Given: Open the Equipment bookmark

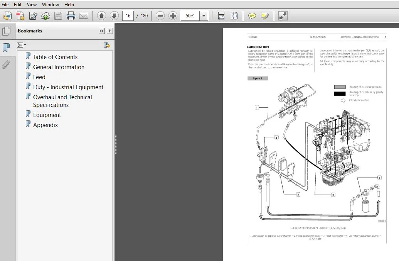Looking at the screenshot, I should [x=47, y=115].
